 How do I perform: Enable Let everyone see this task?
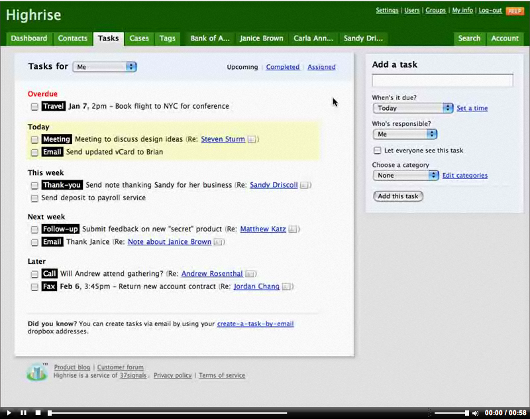point(377,150)
